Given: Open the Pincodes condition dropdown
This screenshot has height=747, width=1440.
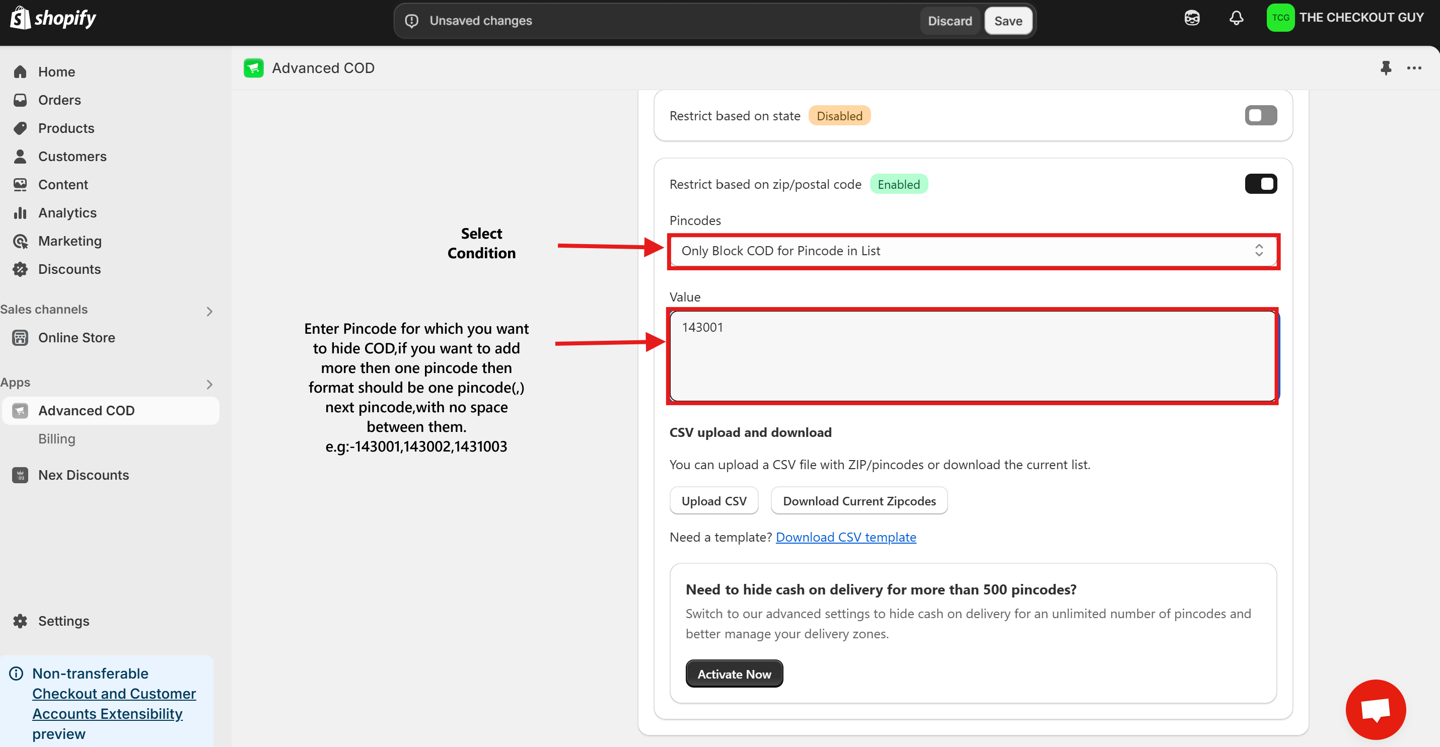Looking at the screenshot, I should [972, 251].
